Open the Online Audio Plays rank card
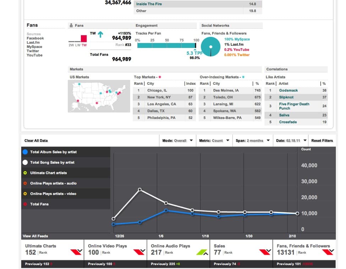This screenshot has width=346, height=269. click(x=178, y=254)
